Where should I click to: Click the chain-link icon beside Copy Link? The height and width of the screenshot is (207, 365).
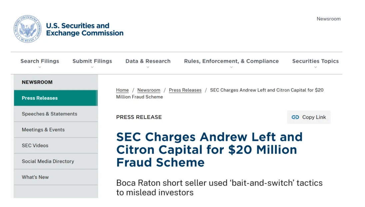pyautogui.click(x=295, y=117)
